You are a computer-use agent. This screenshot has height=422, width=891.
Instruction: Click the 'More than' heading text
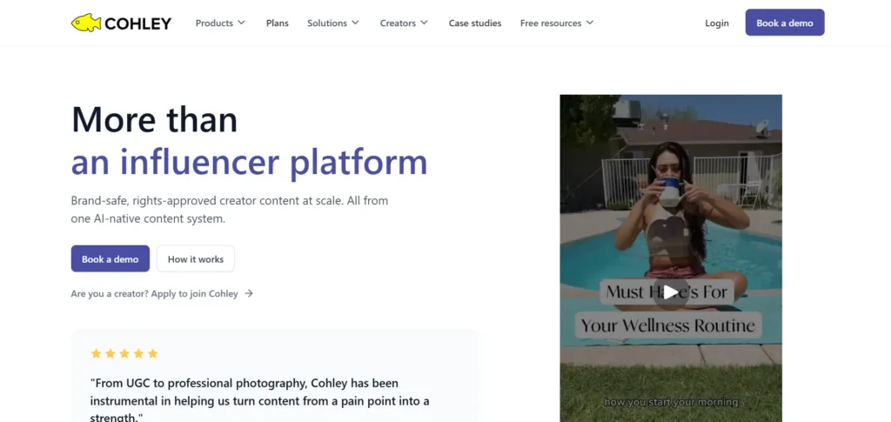(154, 119)
